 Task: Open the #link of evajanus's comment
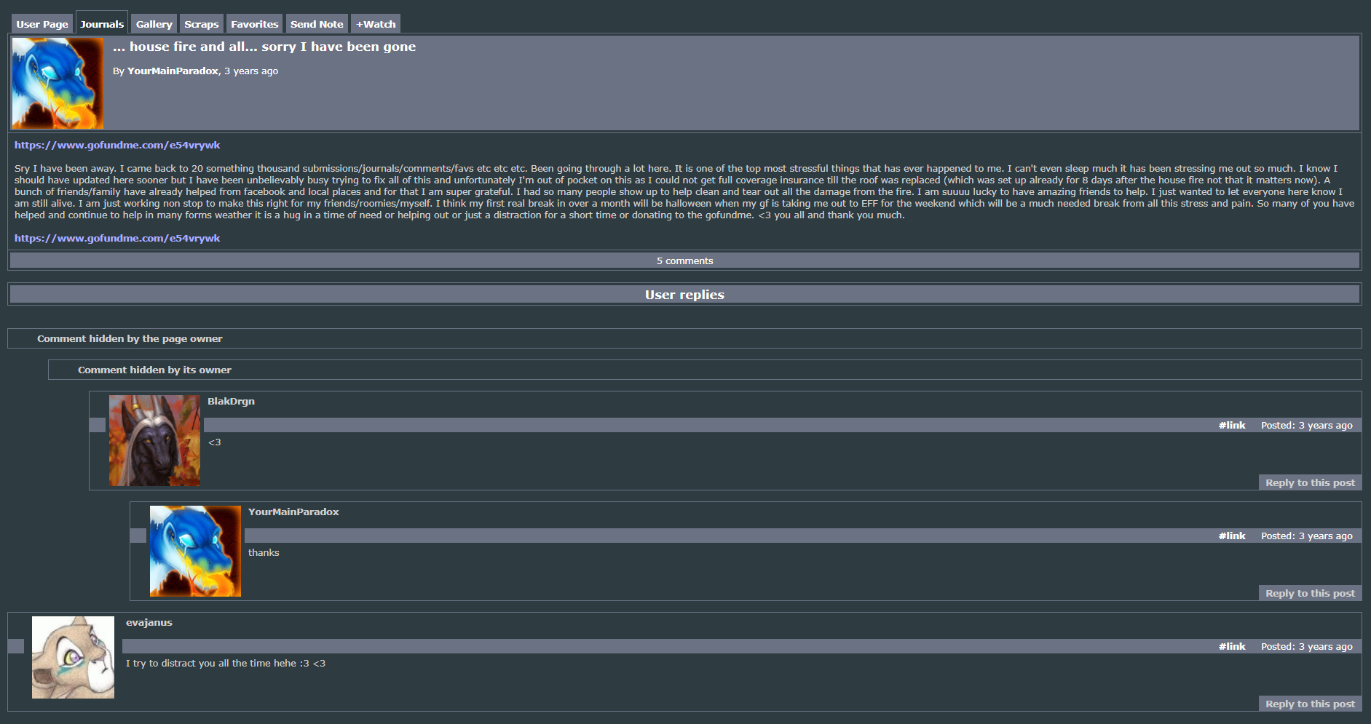point(1232,646)
